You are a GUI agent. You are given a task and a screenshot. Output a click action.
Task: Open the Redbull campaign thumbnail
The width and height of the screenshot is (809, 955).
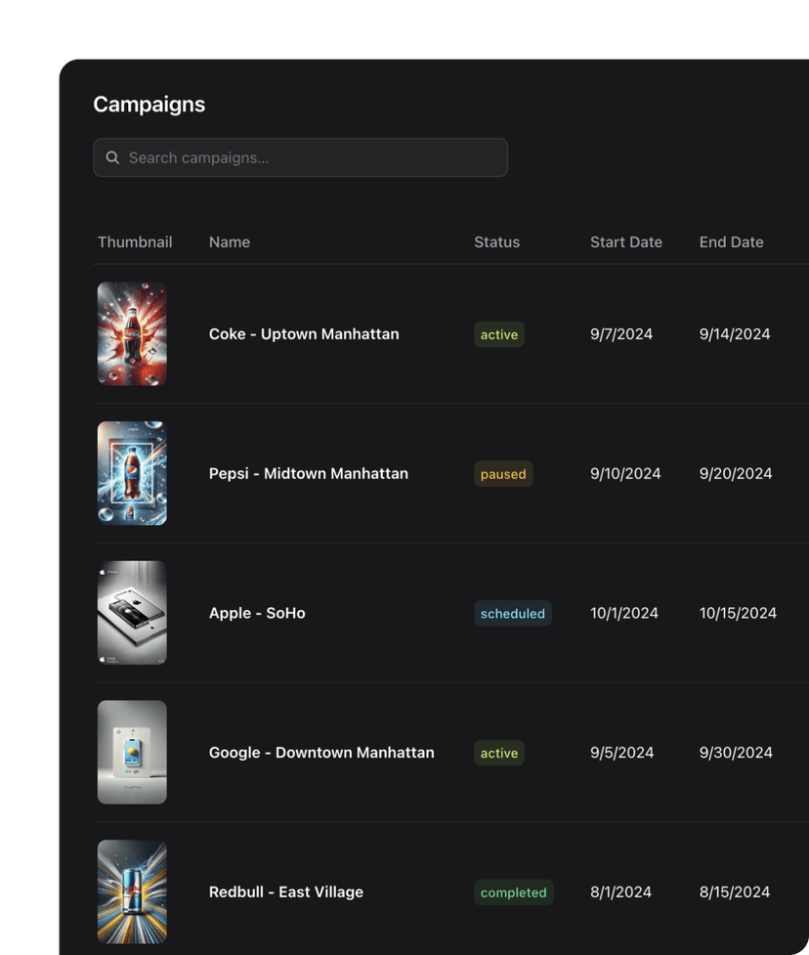[132, 891]
